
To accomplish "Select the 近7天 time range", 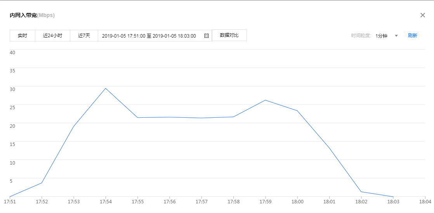I will coord(84,36).
